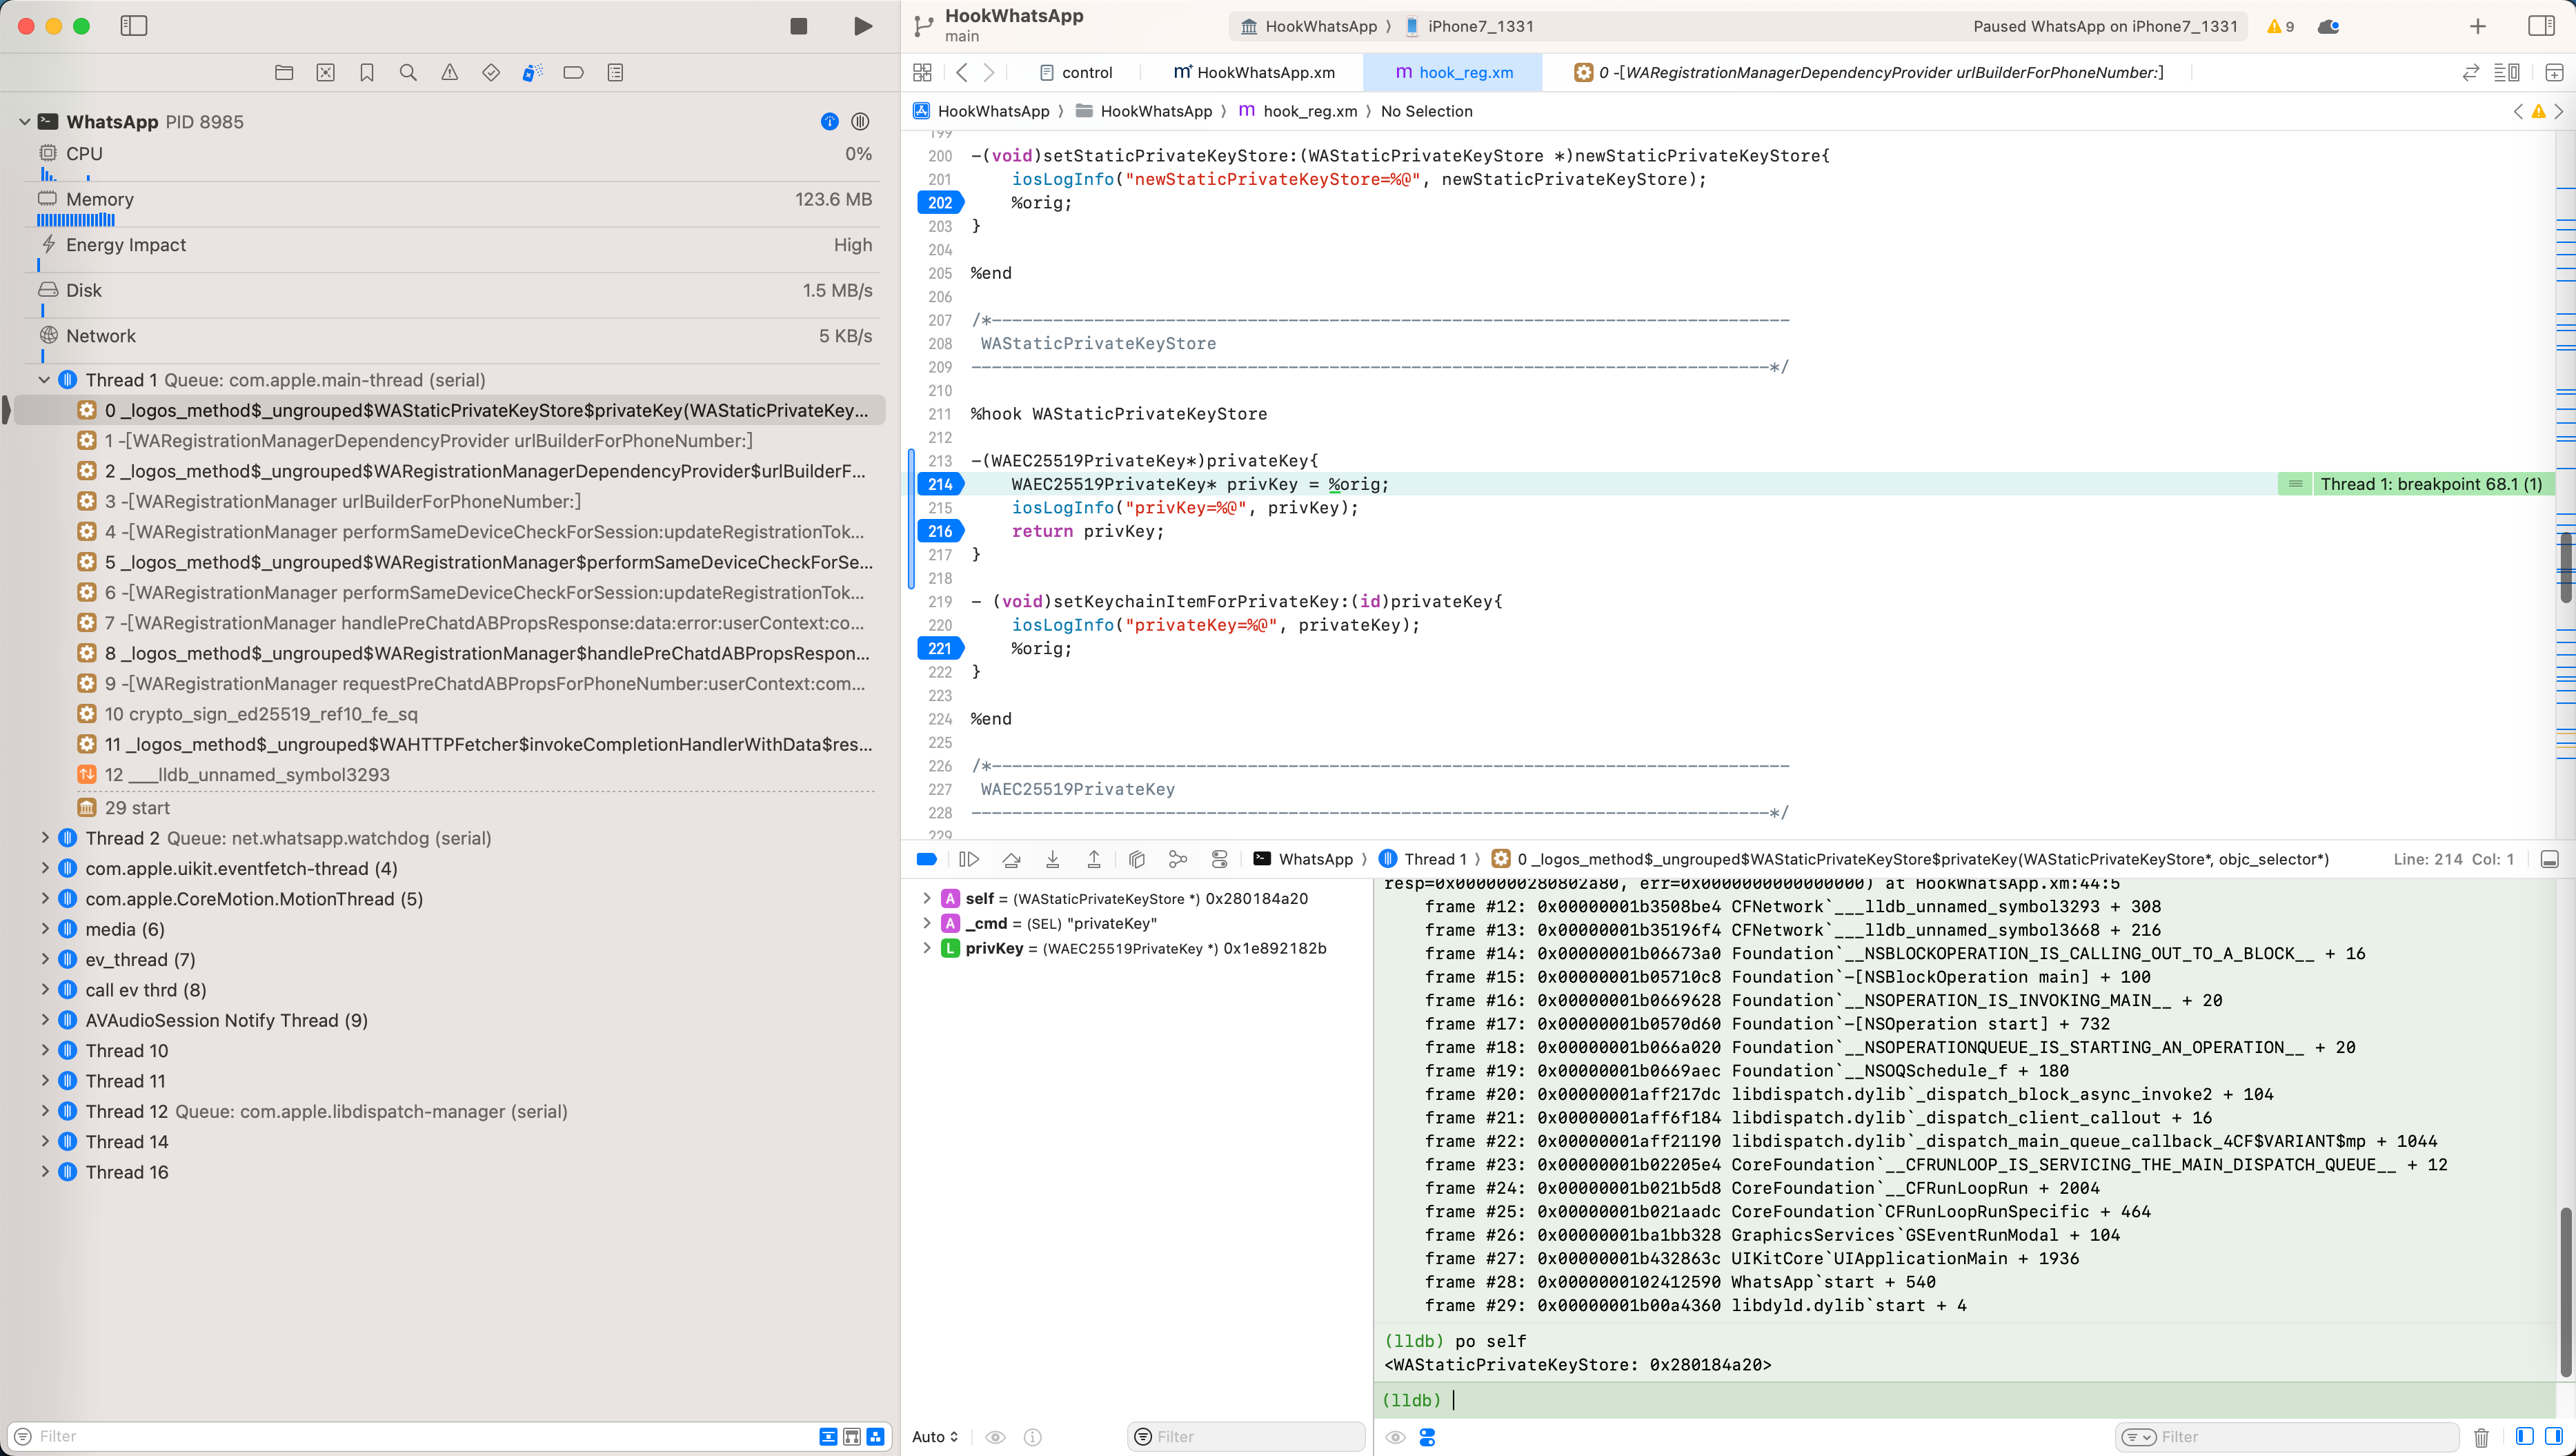Select the hook_reg.xm tab
The image size is (2576, 1456).
[x=1454, y=72]
